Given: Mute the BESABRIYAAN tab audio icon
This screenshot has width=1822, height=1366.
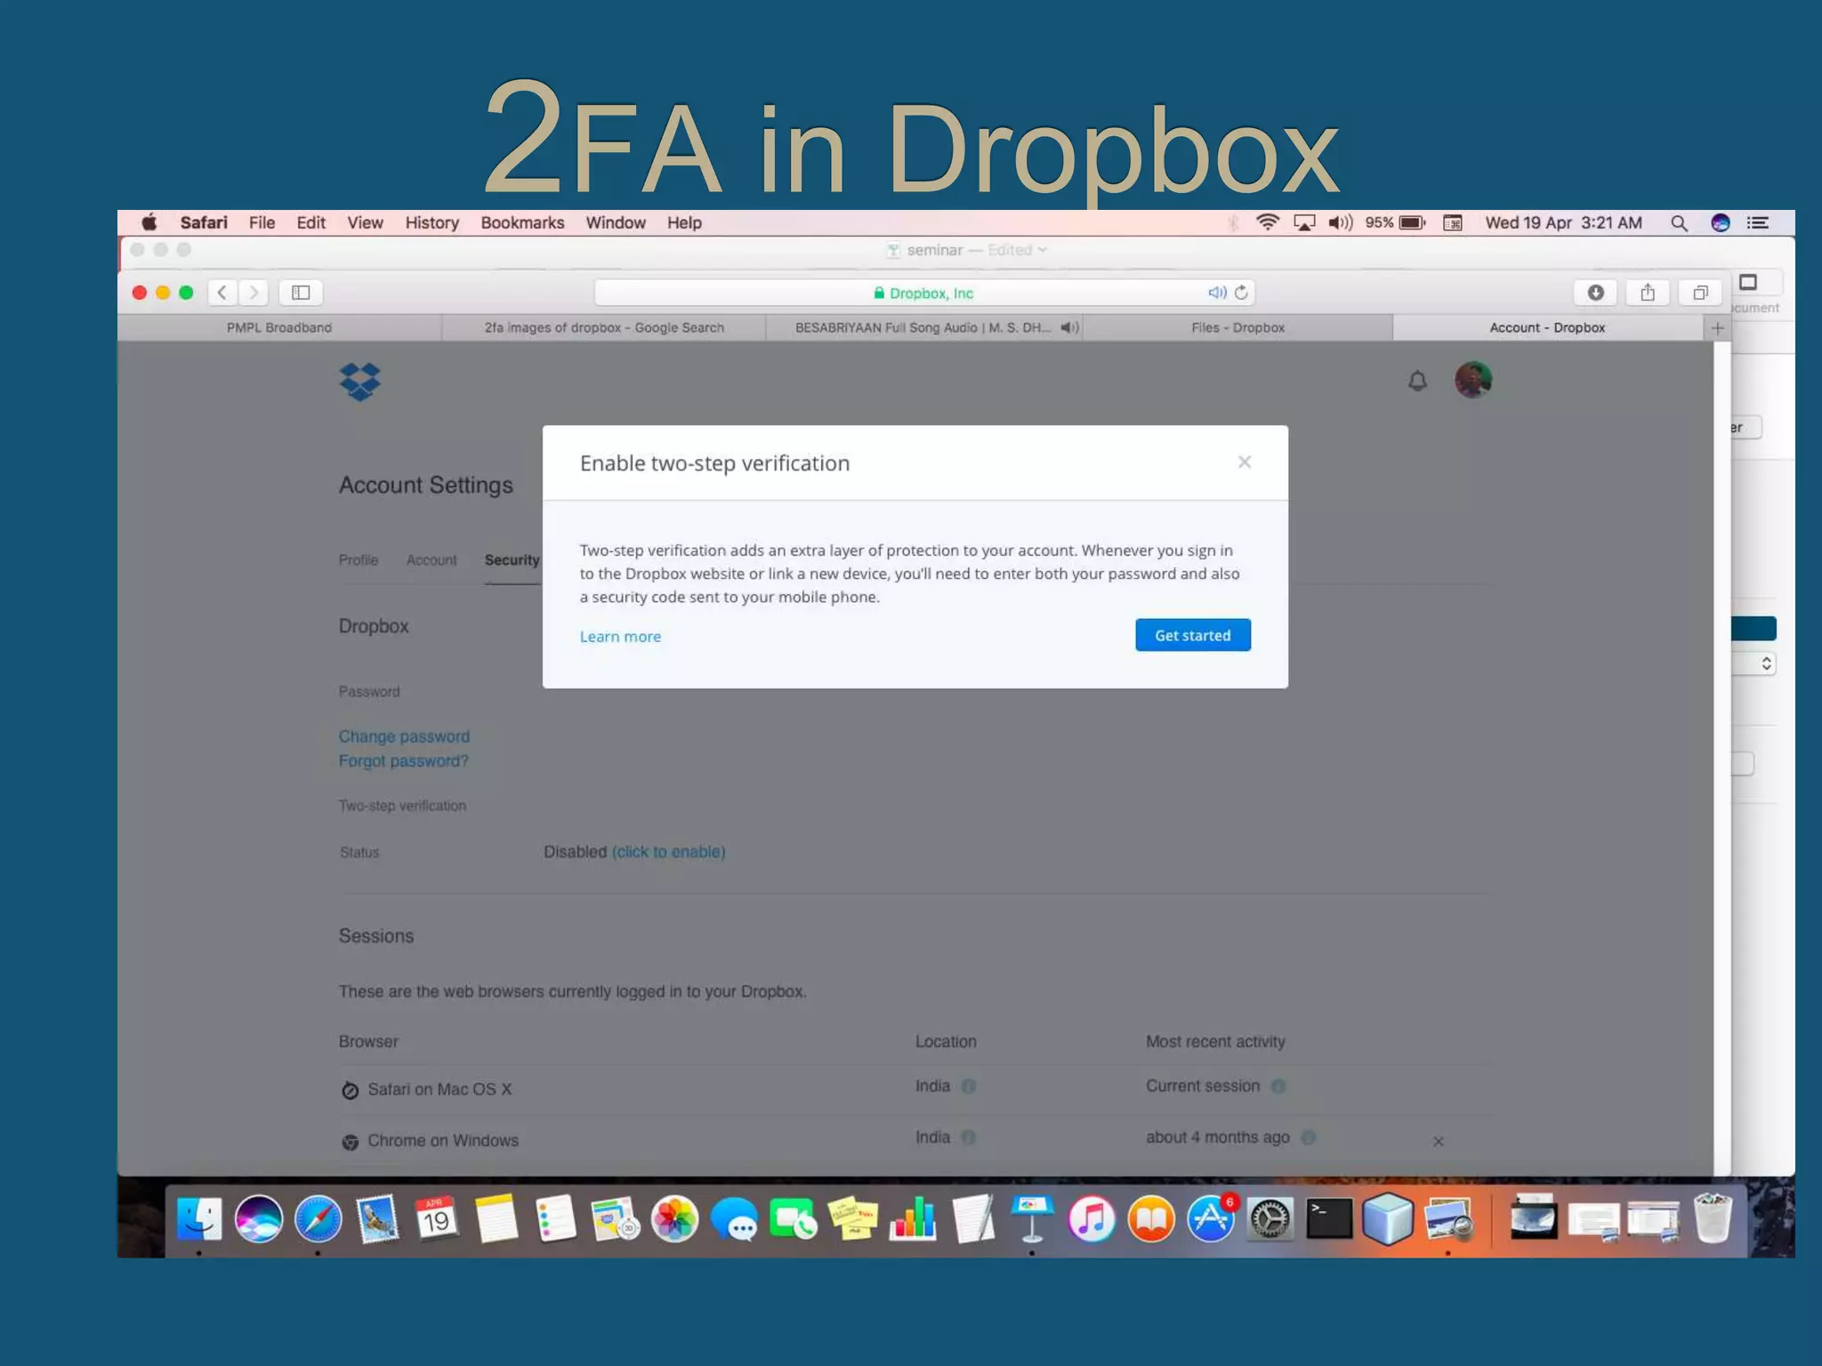Looking at the screenshot, I should point(1069,327).
